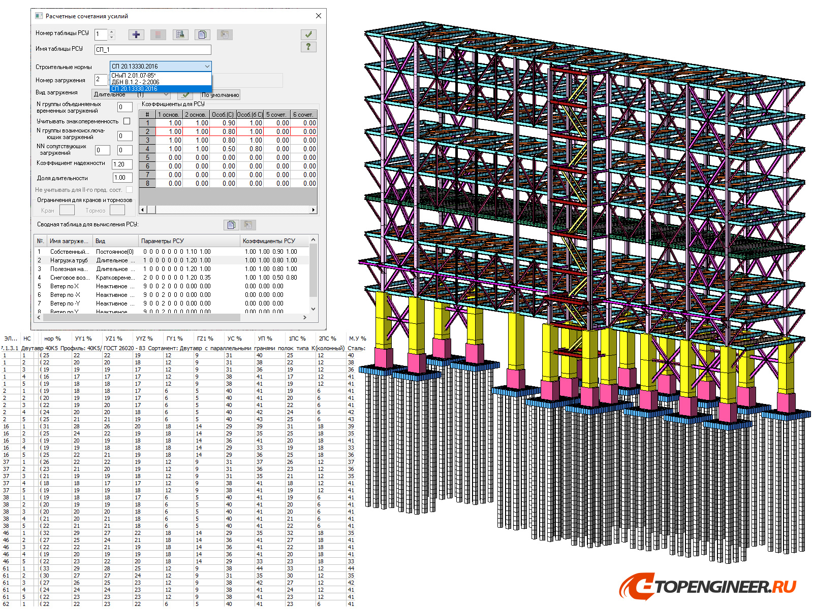Enable the 'Учитывать знакопеременность' checkbox
Image resolution: width=813 pixels, height=609 pixels.
127,121
